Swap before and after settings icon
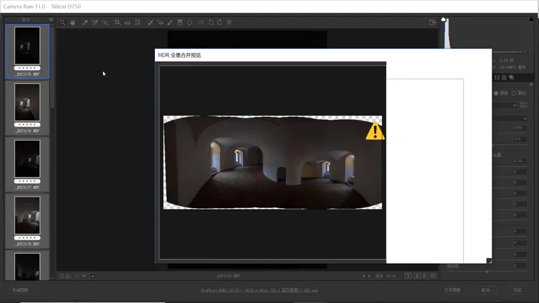 417,276
